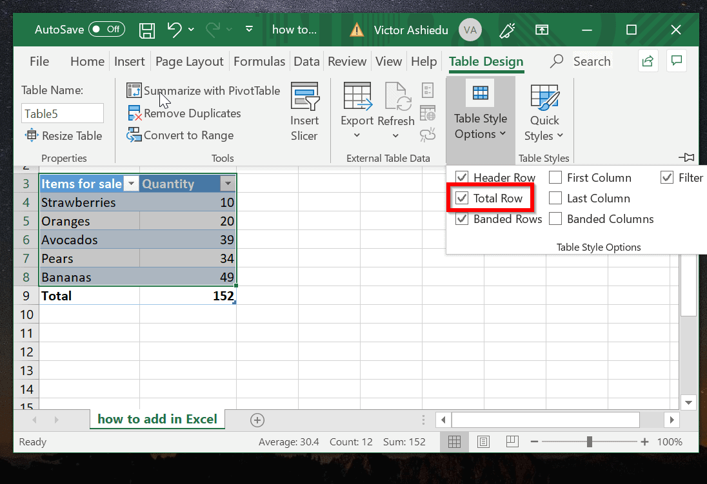Click the pen ideas icon in title bar
Viewport: 707px width, 484px height.
507,30
